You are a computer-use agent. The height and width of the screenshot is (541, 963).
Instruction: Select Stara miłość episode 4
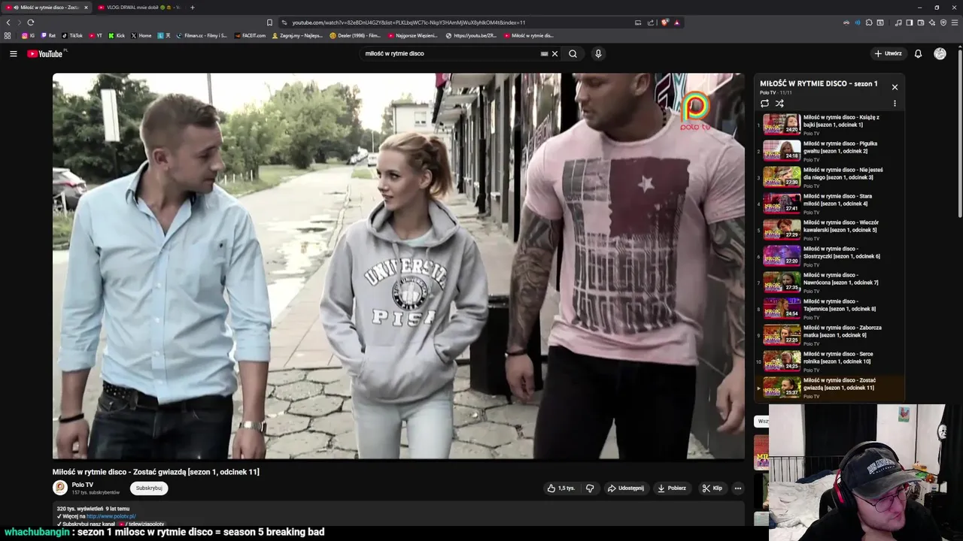pos(829,203)
